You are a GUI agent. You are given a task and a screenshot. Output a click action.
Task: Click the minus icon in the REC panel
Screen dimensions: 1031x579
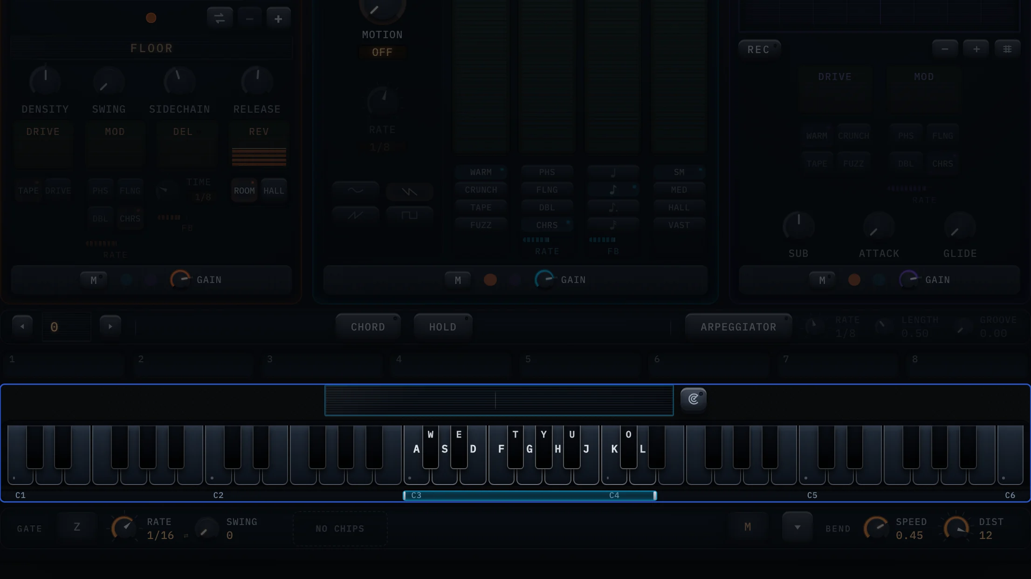[945, 49]
